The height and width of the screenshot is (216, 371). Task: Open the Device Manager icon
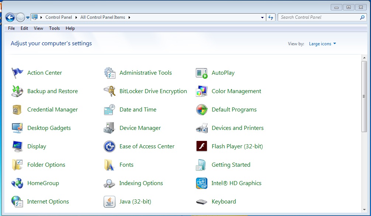(110, 128)
